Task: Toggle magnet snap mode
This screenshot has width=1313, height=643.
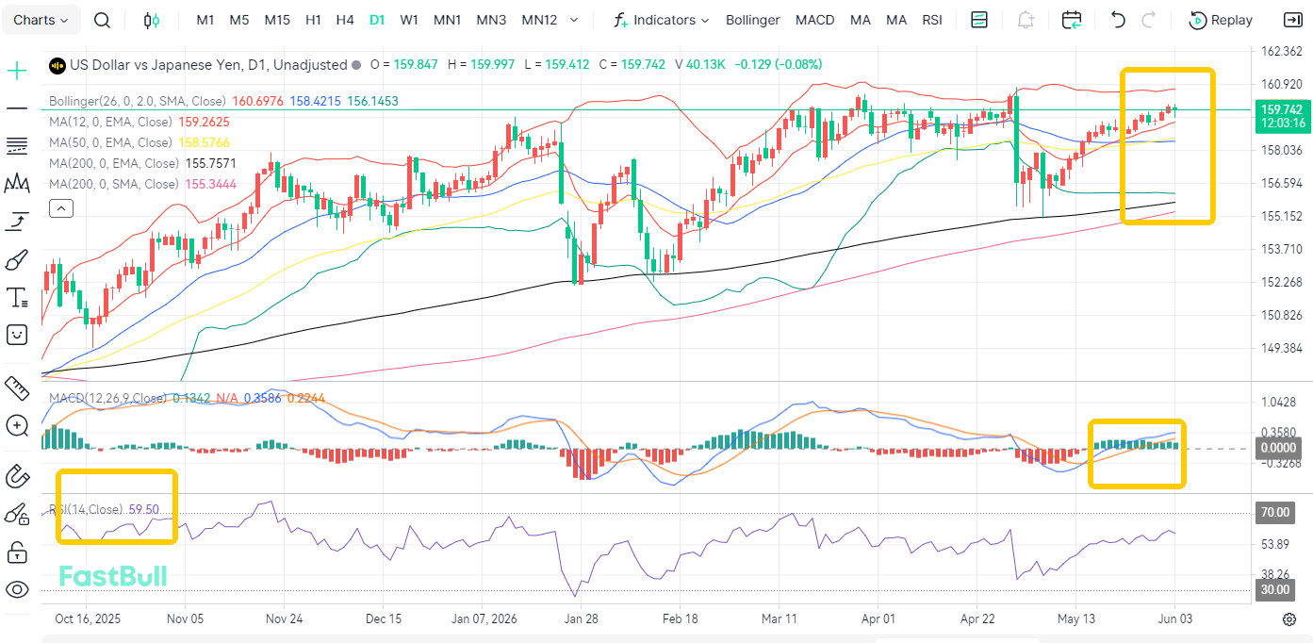Action: pos(17,476)
